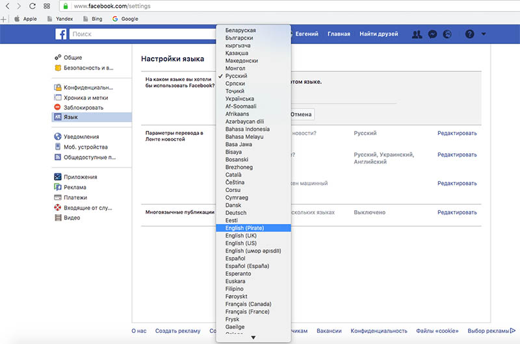
Task: Open Уведомления settings section
Action: click(77, 136)
